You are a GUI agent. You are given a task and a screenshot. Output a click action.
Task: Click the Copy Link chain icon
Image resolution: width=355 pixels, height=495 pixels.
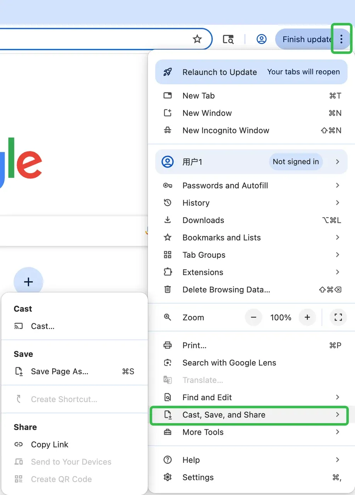19,445
